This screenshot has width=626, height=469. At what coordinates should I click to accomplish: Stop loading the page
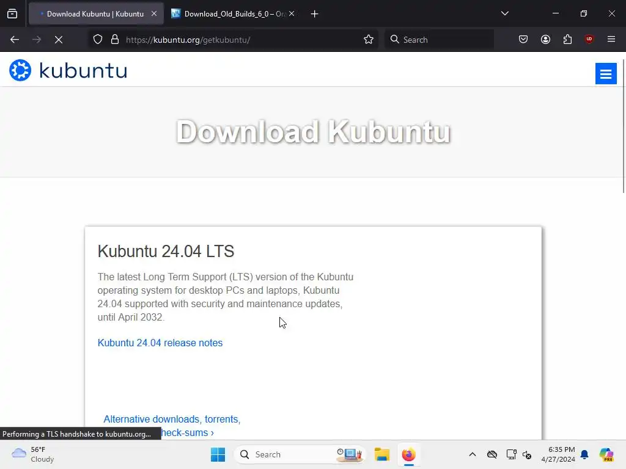tap(59, 40)
